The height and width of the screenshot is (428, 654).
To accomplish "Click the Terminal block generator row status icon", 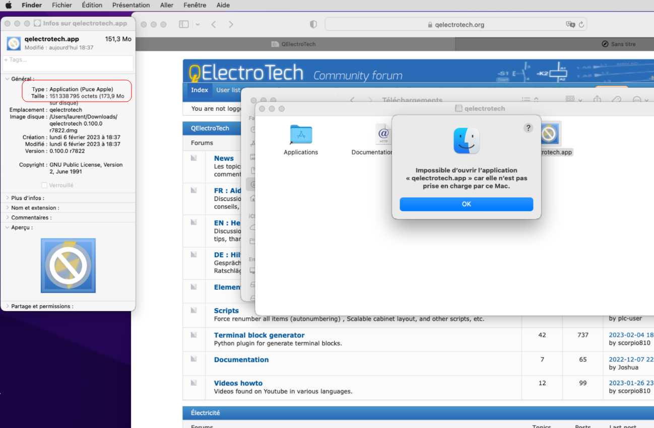I will coord(193,334).
